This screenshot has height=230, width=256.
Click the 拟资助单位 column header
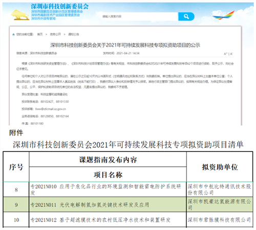(220, 167)
